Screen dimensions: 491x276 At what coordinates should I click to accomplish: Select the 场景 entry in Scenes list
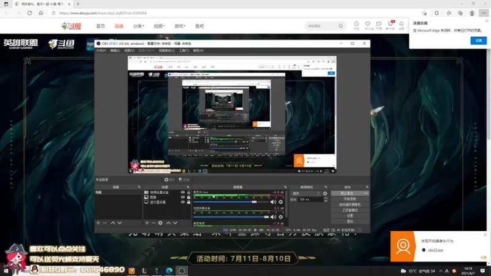[118, 193]
